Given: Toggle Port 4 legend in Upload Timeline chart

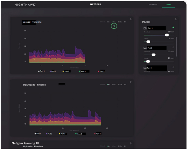Looking at the screenshot, I should [x=82, y=71].
